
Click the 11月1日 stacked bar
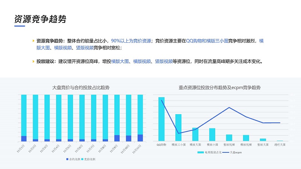click(x=24, y=118)
